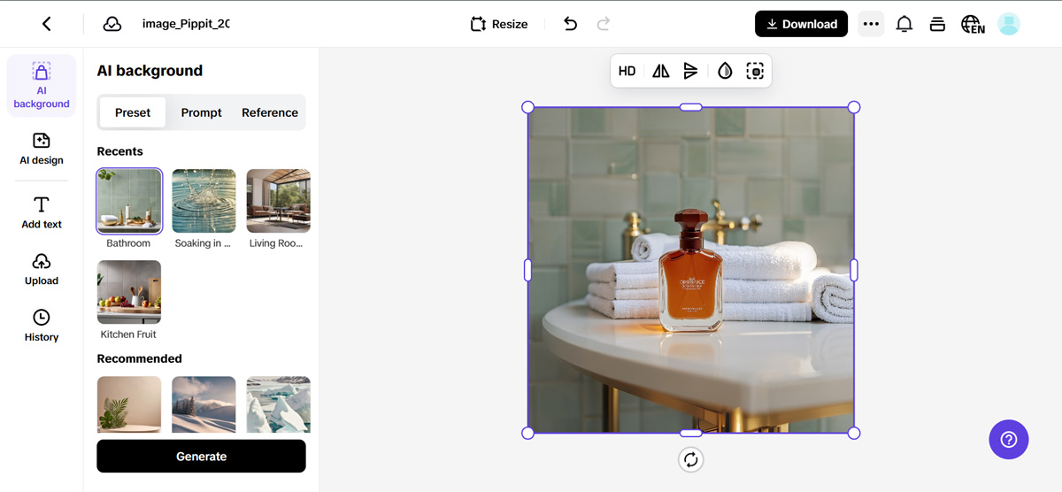
Task: Select AI background in the sidebar
Action: [42, 86]
